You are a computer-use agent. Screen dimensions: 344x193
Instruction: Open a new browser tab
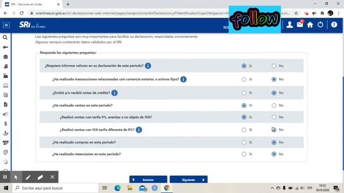(68, 4)
